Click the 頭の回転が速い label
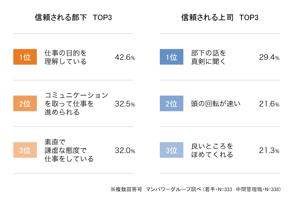This screenshot has height=204, width=293. tap(215, 104)
